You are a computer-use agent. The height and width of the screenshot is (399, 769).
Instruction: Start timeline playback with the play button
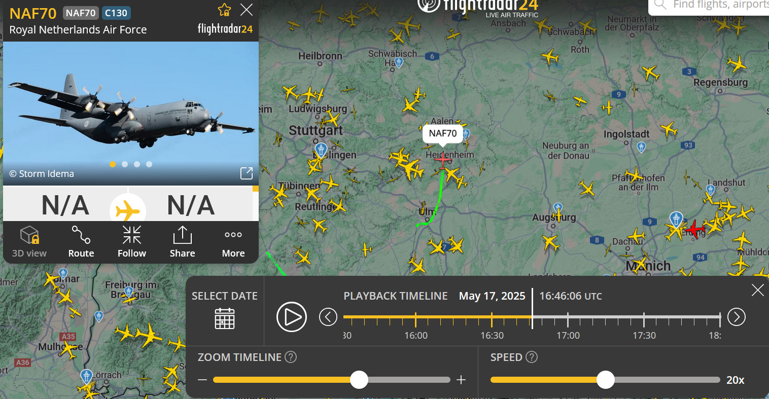pos(292,317)
